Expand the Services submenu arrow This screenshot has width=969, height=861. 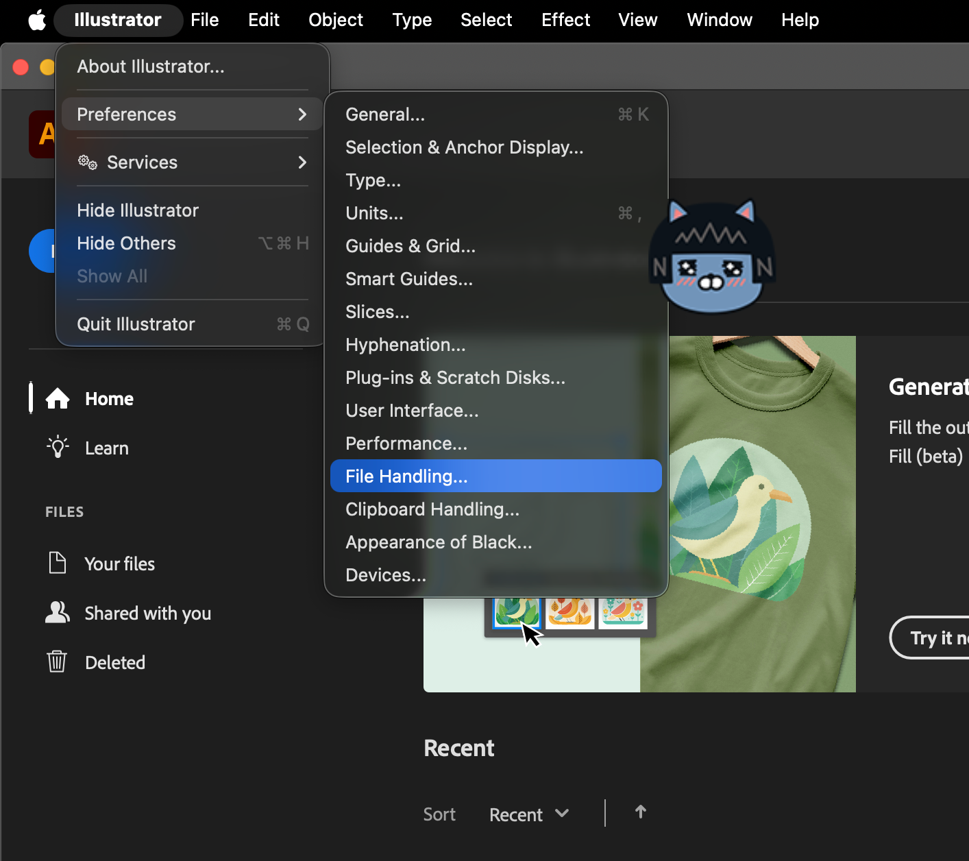[302, 162]
